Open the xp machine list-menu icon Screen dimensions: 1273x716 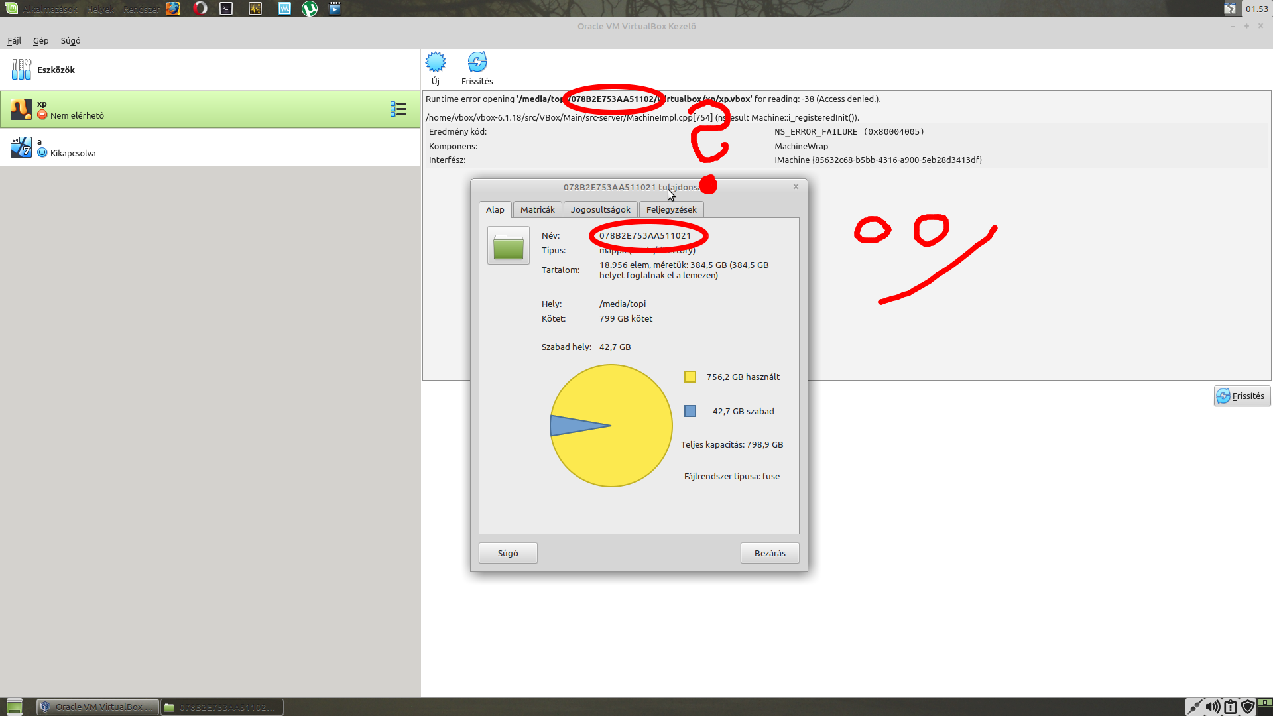pos(398,109)
